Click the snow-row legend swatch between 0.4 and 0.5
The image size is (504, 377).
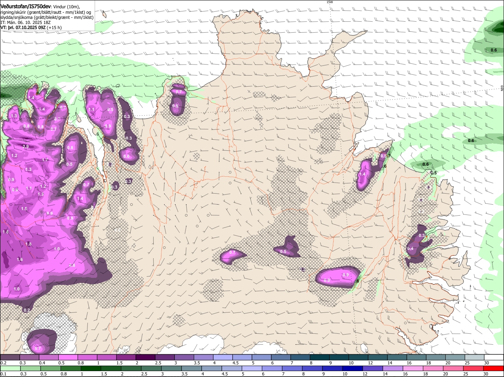point(48,357)
